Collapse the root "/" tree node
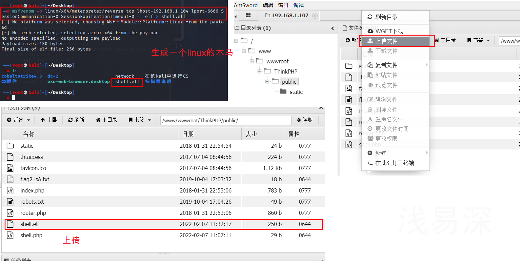This screenshot has height=265, width=522. (236, 41)
